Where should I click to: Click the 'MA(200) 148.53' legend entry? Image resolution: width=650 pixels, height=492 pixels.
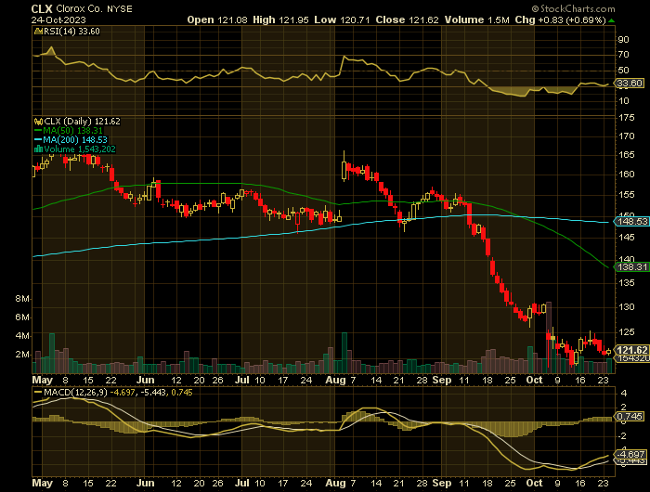[x=75, y=140]
